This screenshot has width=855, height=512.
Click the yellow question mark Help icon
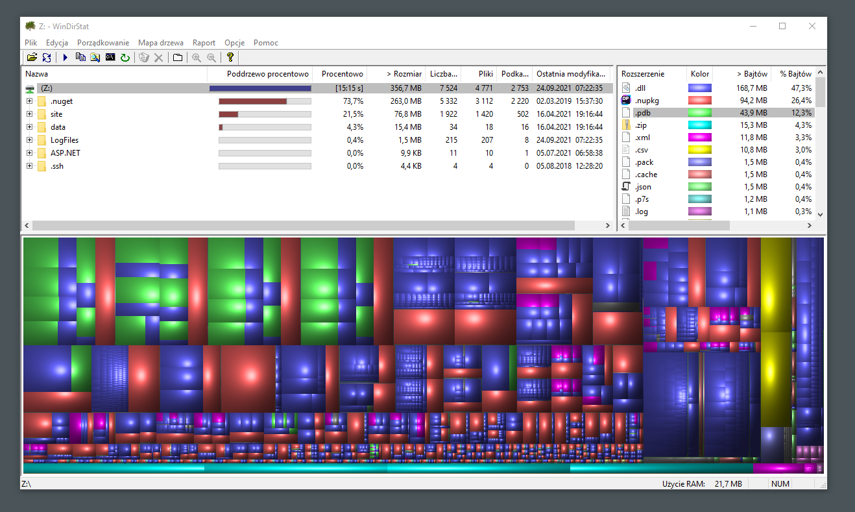click(x=230, y=58)
